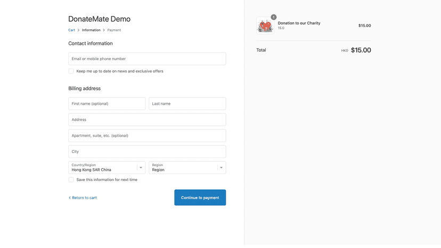Click the DonateMate Demo store title
Screen dimensions: 441x248
[x=99, y=19]
